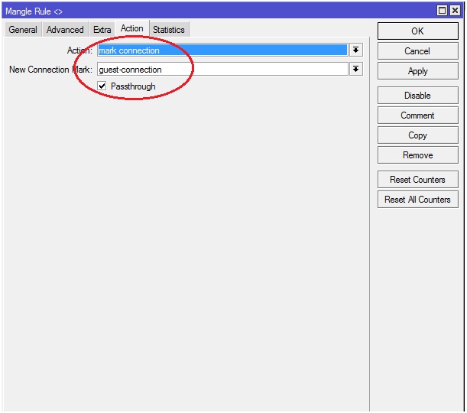The image size is (467, 413).
Task: Go to the Statistics tab
Action: click(x=168, y=30)
